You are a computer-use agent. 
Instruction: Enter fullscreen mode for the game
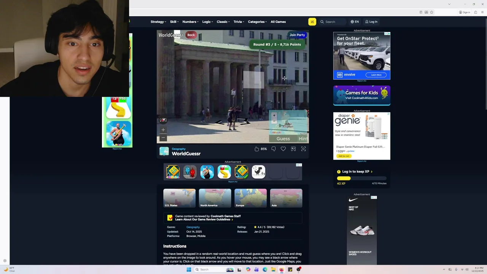pos(303,149)
